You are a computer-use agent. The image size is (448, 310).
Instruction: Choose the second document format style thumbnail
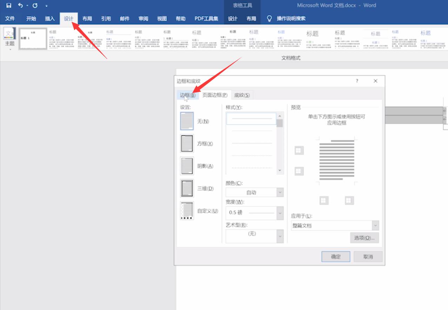click(x=62, y=39)
